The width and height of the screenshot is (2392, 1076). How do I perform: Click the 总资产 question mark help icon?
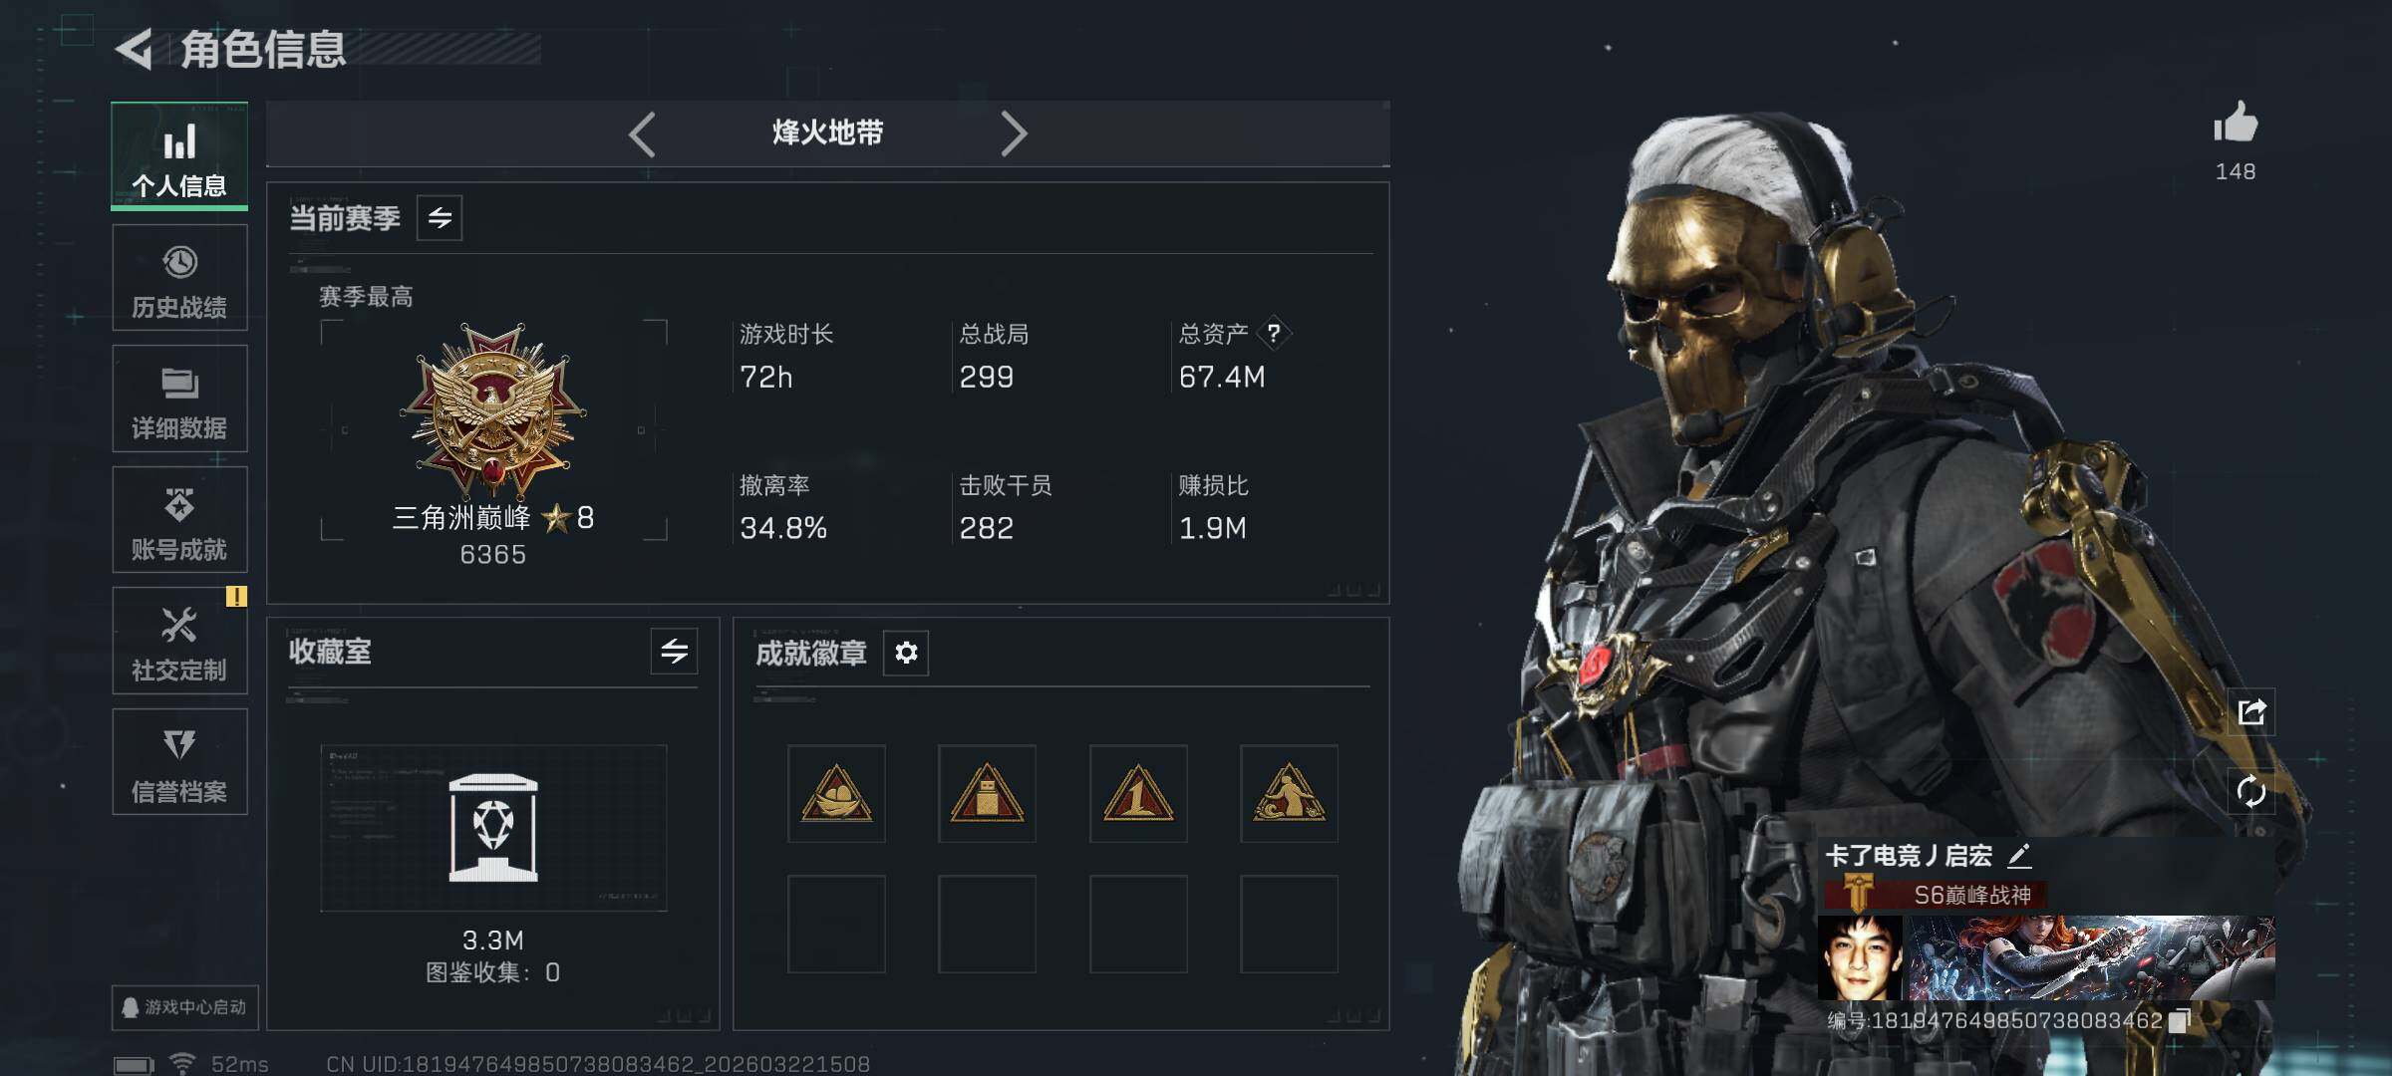[x=1274, y=333]
